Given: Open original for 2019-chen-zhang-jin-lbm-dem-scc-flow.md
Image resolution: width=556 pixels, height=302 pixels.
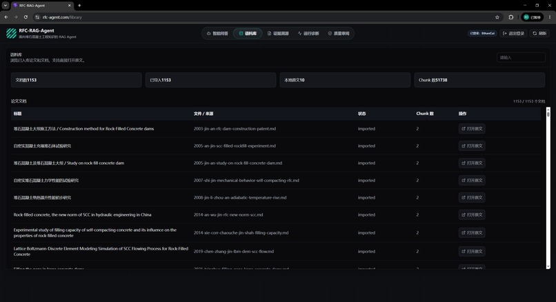Looking at the screenshot, I should (472, 251).
